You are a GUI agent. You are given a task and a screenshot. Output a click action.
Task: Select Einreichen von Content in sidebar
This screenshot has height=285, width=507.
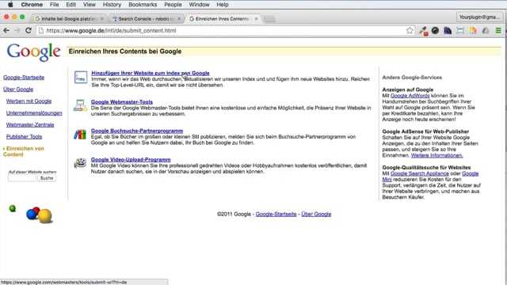[x=24, y=151]
